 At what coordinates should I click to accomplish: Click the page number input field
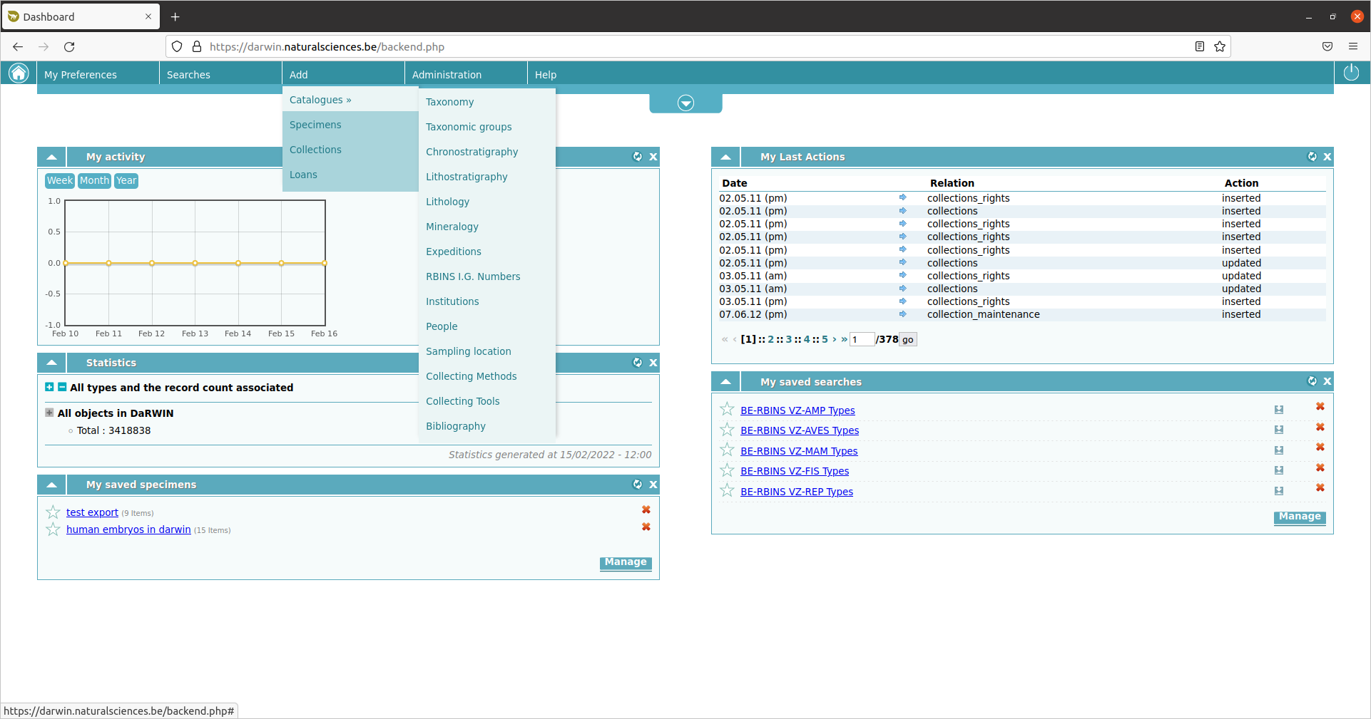861,340
